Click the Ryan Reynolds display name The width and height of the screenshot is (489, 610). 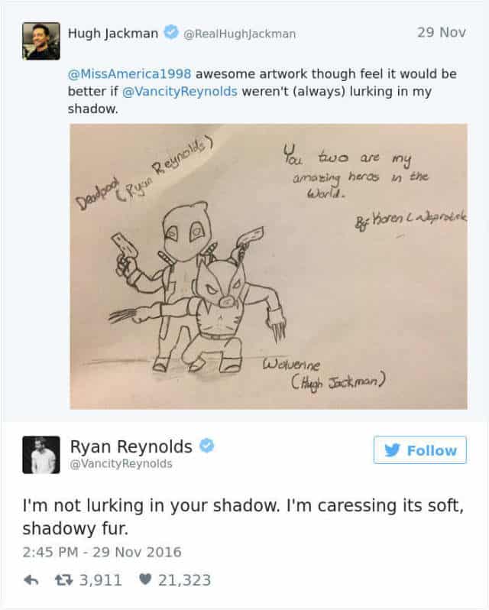[131, 446]
